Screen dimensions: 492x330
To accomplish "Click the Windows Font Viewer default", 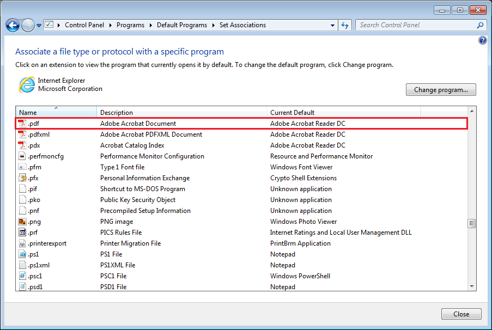I will click(301, 167).
